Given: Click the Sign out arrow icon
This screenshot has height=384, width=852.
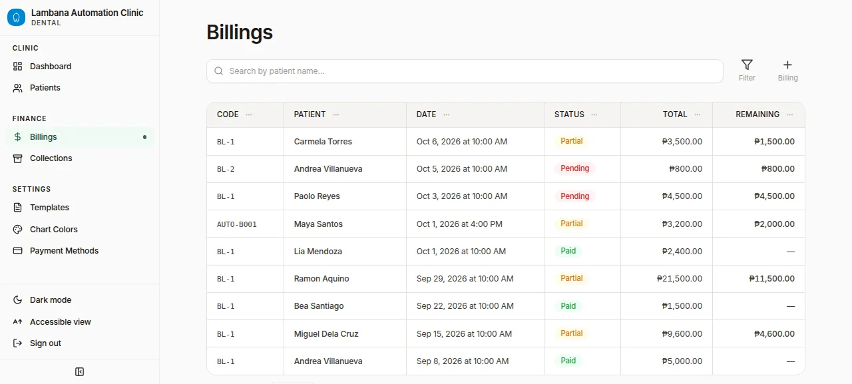Looking at the screenshot, I should [18, 343].
